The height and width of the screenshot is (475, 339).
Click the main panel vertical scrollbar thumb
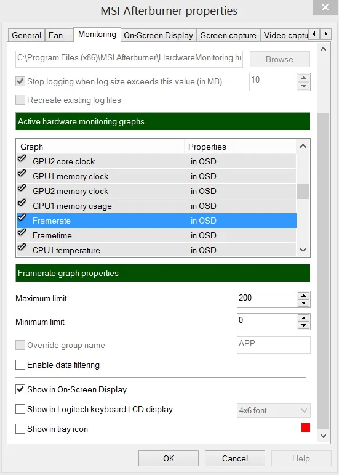pos(323,271)
